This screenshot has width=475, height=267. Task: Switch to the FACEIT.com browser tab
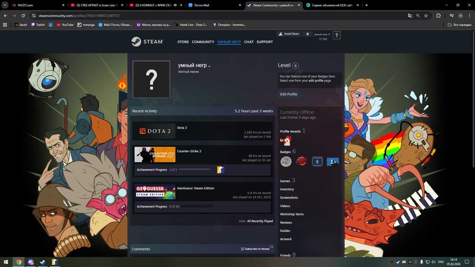pos(38,5)
